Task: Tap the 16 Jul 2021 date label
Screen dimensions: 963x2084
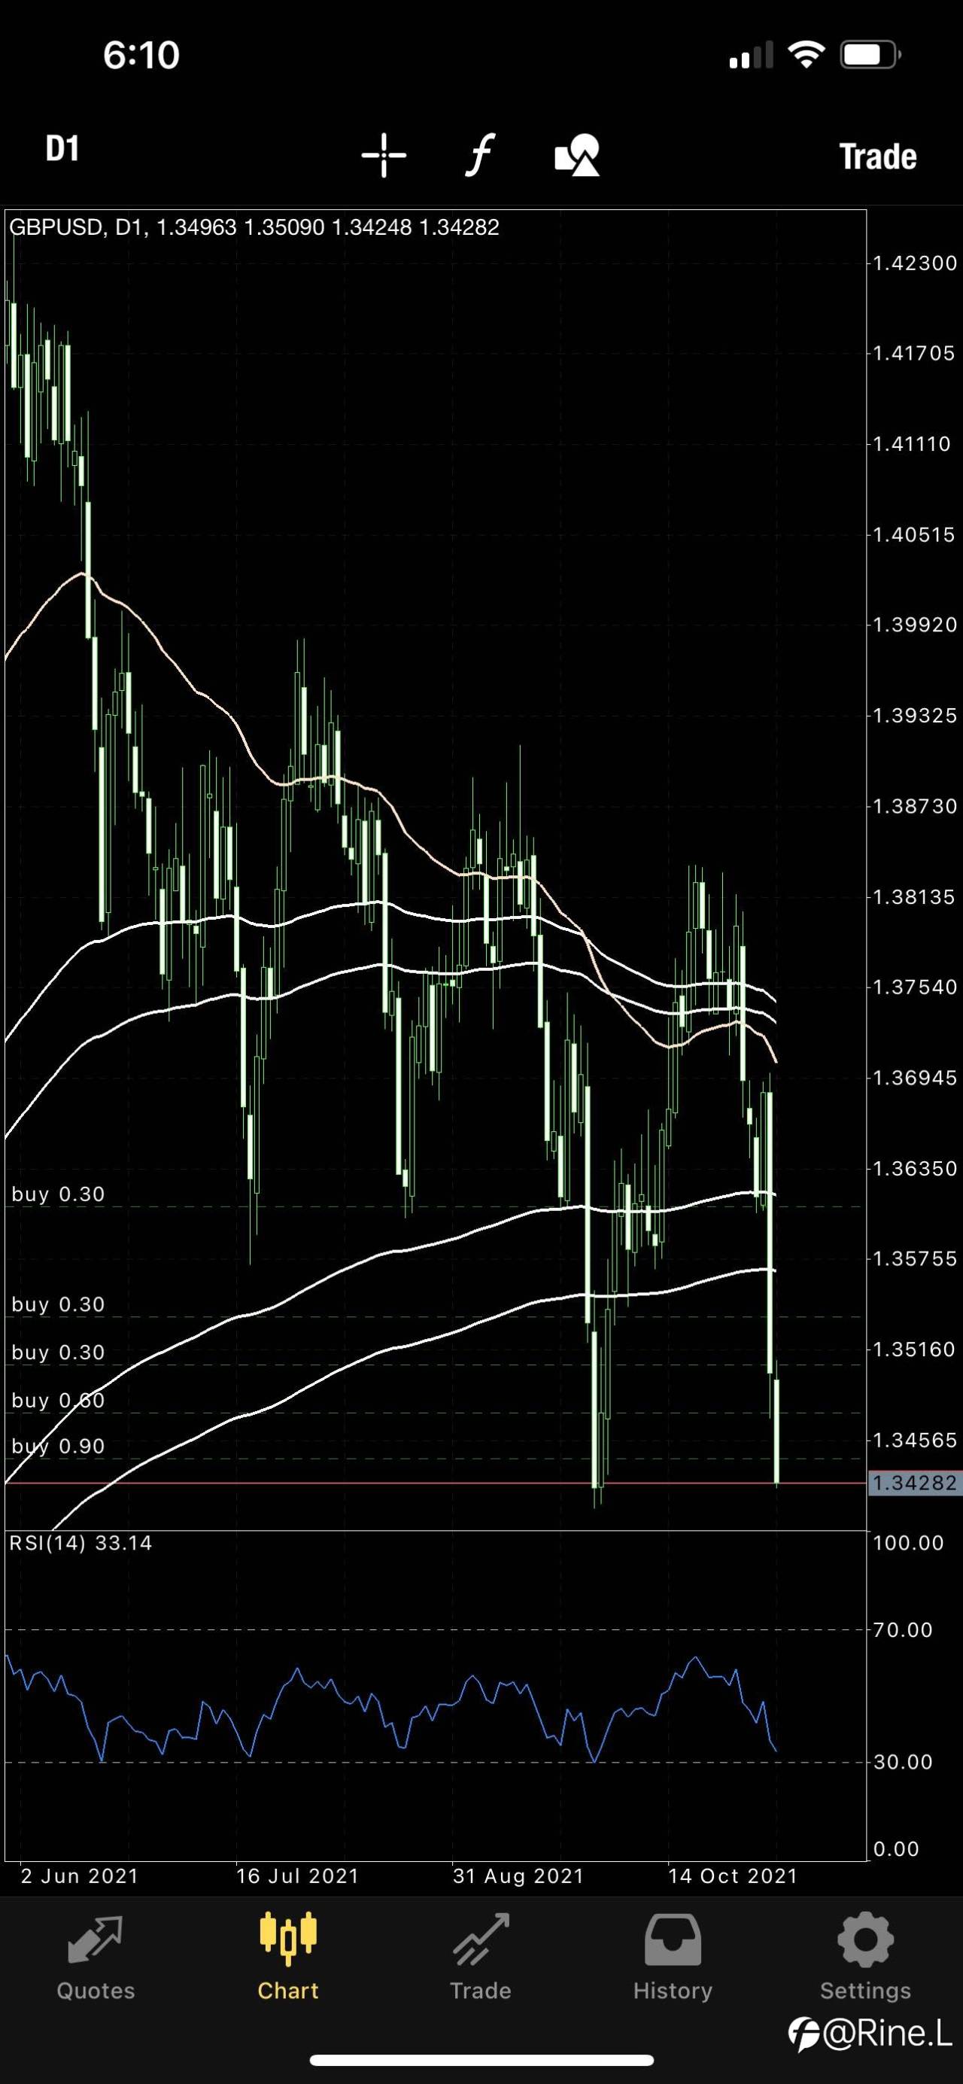Action: (x=296, y=1876)
